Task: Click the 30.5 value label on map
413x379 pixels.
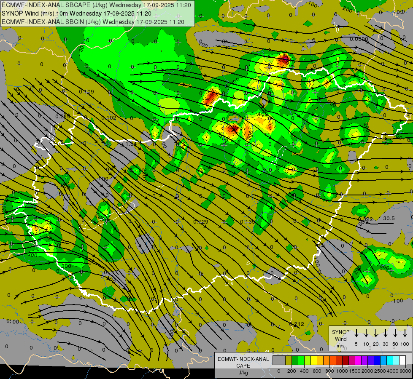Action: [389, 219]
